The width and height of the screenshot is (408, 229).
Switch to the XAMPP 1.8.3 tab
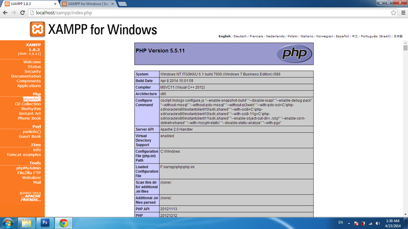click(30, 4)
